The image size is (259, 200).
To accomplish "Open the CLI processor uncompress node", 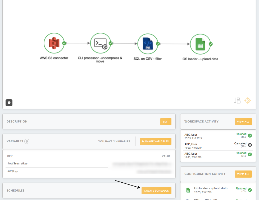I will coord(101,43).
